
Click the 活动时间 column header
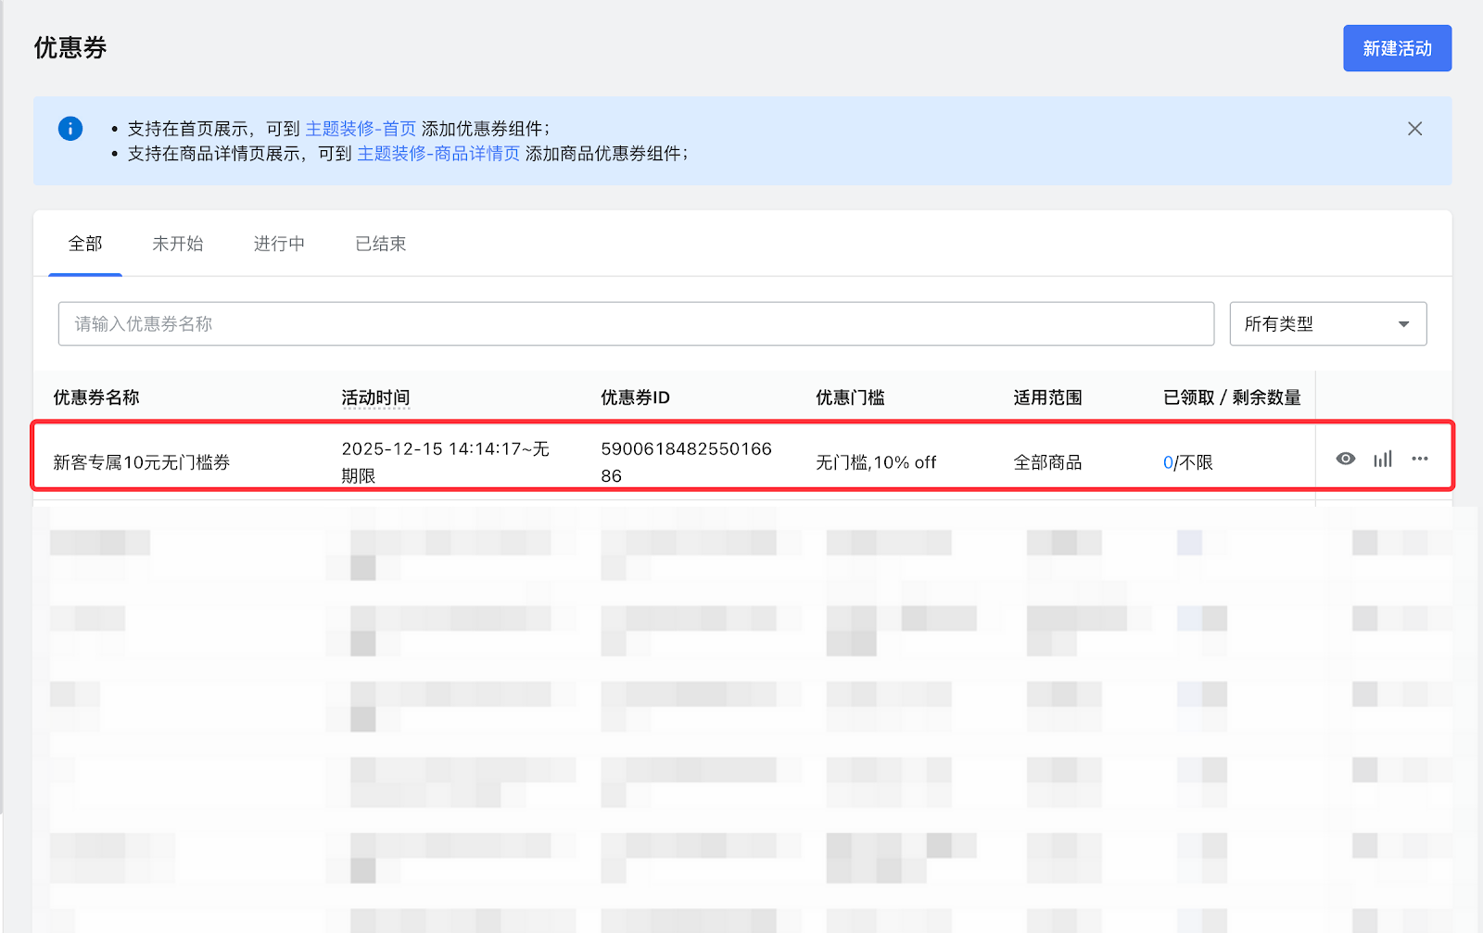point(375,397)
